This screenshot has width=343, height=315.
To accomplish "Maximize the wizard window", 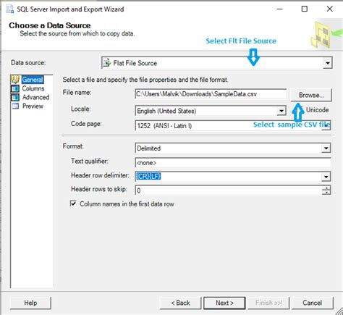I will [x=305, y=9].
